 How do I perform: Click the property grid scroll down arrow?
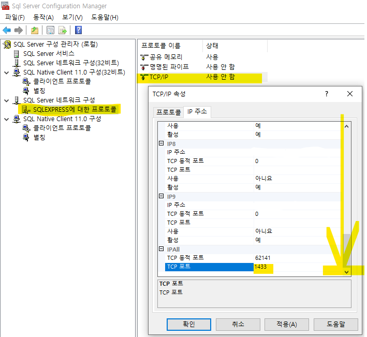[x=347, y=272]
